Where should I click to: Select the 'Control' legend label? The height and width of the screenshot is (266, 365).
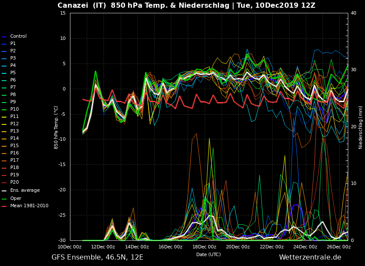[18, 36]
